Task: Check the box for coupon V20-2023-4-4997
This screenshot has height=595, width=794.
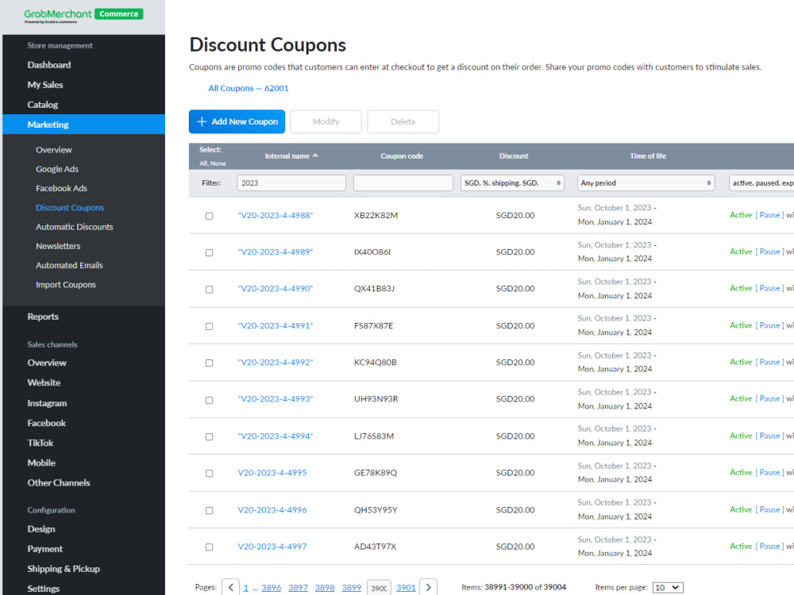Action: (x=209, y=547)
